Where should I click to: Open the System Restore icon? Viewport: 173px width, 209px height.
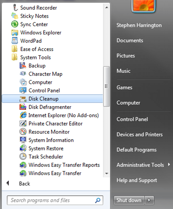tap(23, 148)
